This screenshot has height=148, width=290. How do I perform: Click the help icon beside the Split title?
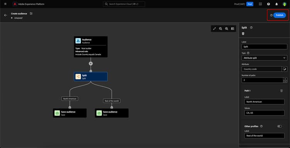coord(251,27)
